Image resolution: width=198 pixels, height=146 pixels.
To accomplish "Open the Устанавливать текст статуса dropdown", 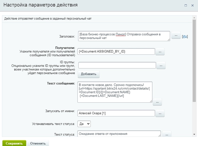I will tap(84, 124).
